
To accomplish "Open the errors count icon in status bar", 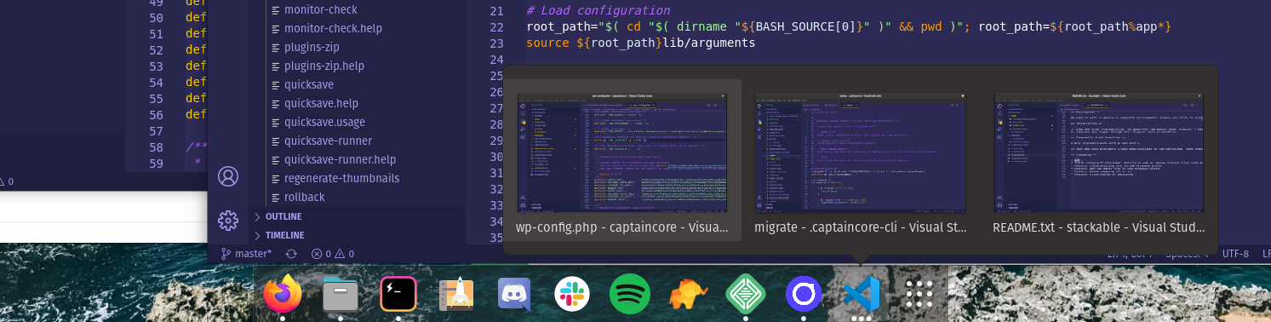I will [321, 254].
